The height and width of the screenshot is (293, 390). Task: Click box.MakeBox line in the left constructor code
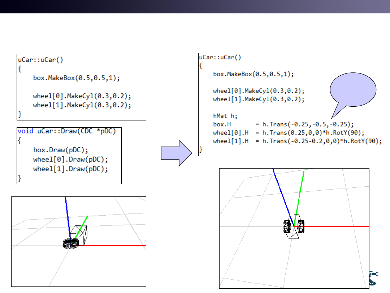(76, 78)
